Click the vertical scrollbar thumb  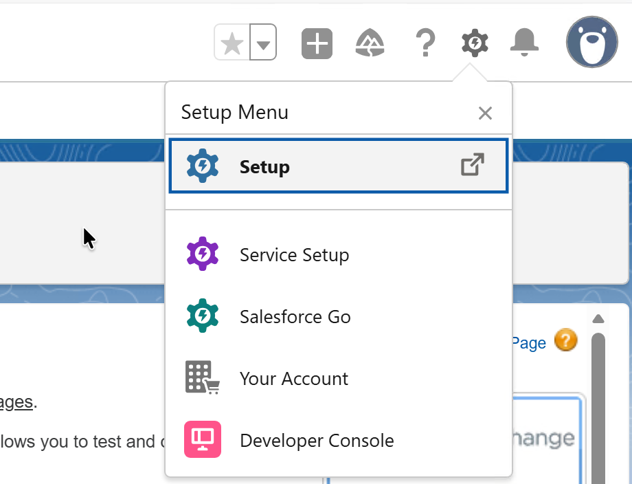click(x=598, y=406)
